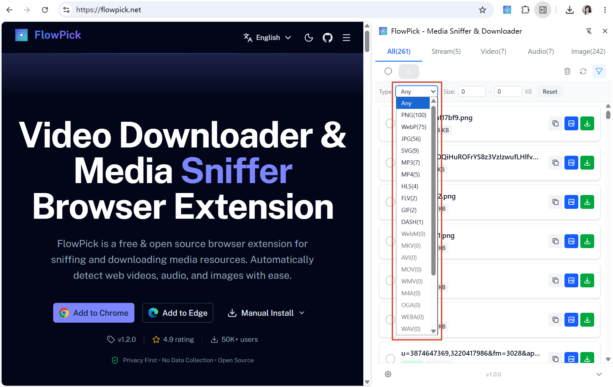Open the website hamburger menu
This screenshot has width=613, height=387.
346,38
